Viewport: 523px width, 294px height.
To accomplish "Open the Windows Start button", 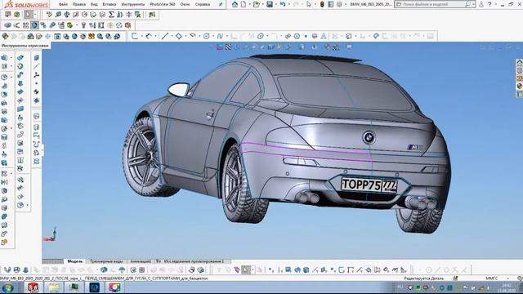I will pos(7,287).
